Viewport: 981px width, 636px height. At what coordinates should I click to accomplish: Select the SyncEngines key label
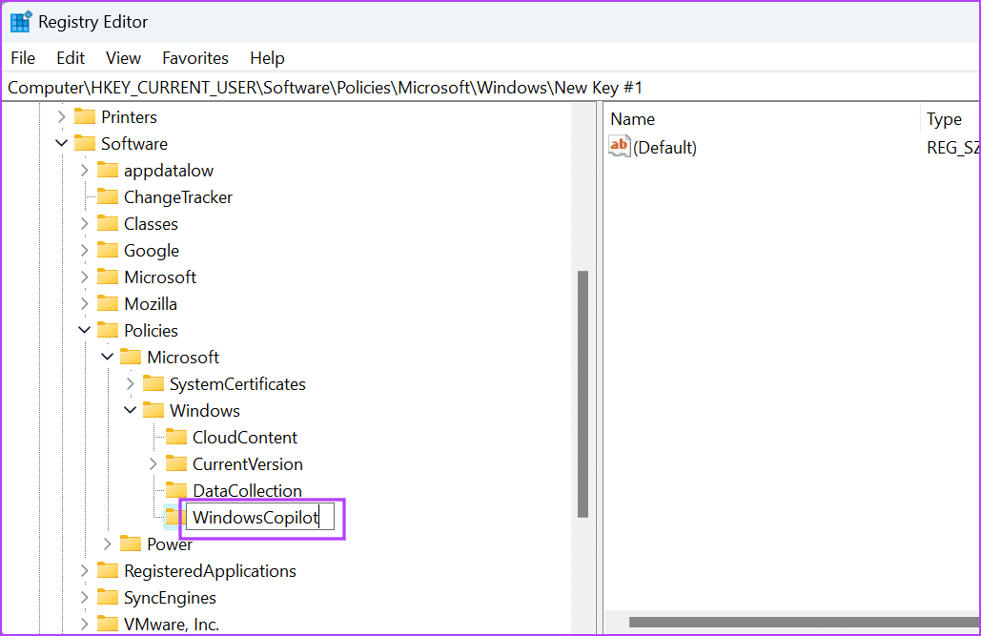point(170,597)
